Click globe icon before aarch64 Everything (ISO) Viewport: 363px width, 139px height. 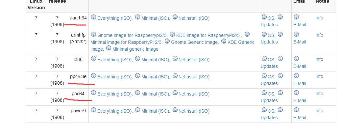point(93,17)
